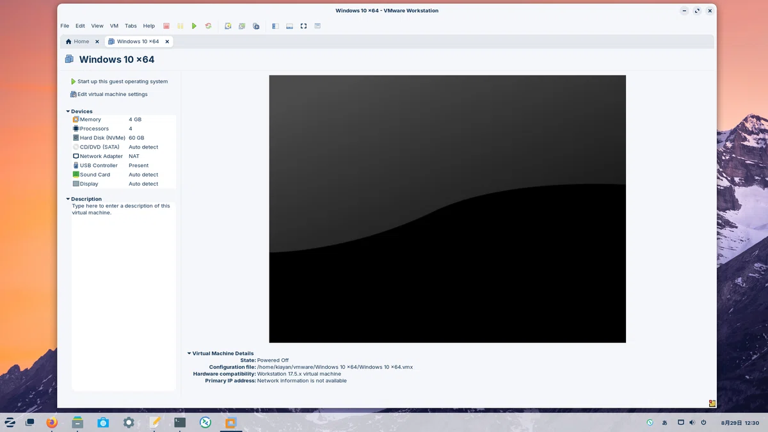Screen dimensions: 768x432
Task: Click the Sound Card icon in Devices
Action: coord(76,175)
